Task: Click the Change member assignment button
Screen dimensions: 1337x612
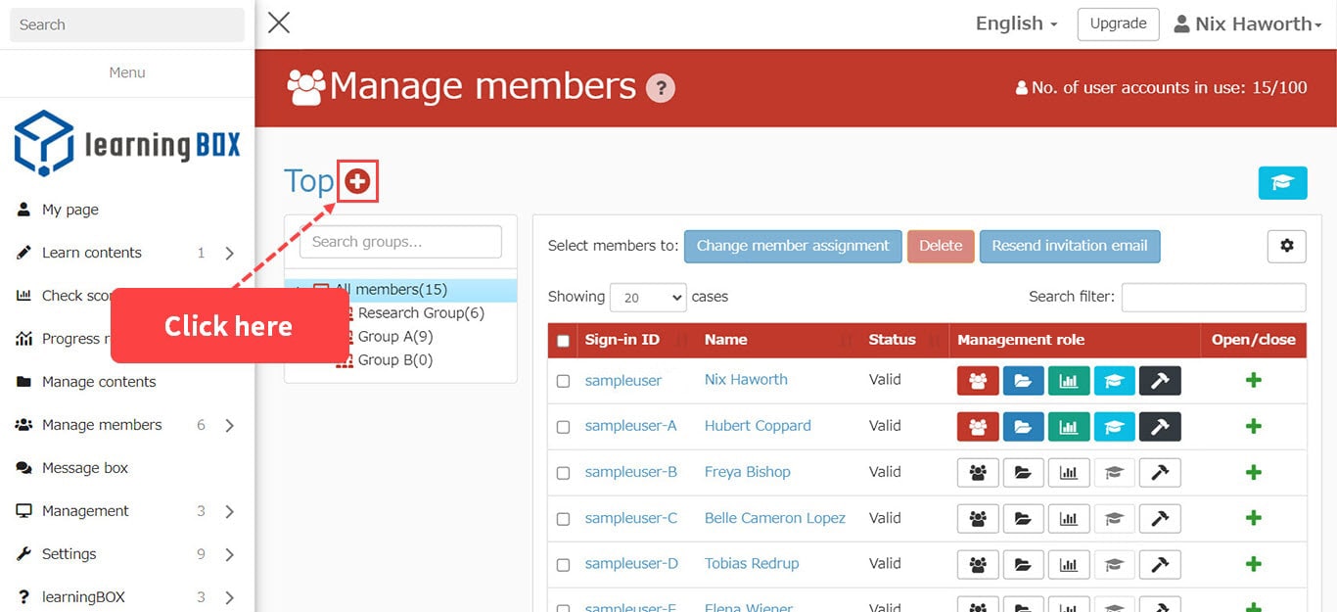Action: click(x=792, y=247)
